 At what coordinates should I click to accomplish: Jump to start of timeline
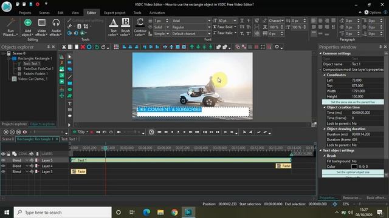pos(159,132)
